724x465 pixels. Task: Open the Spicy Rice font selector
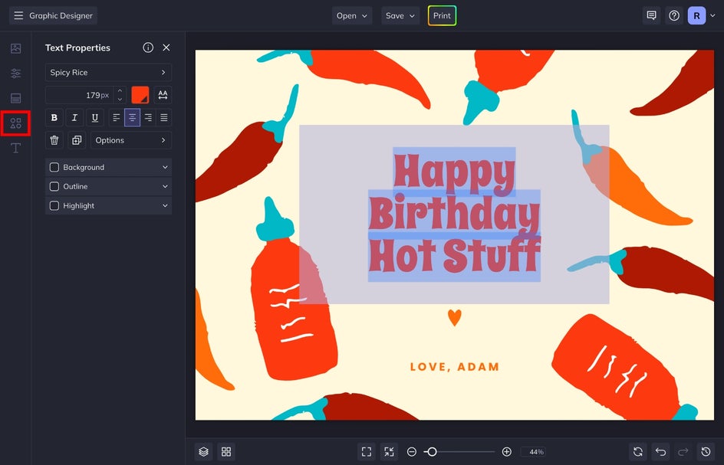tap(108, 73)
